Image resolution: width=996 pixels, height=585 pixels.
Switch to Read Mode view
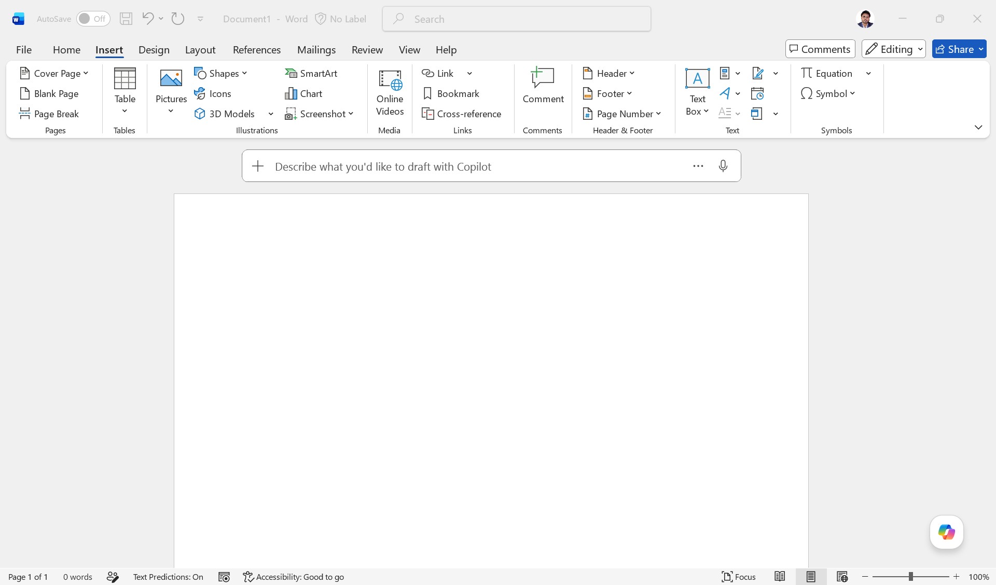click(x=780, y=577)
